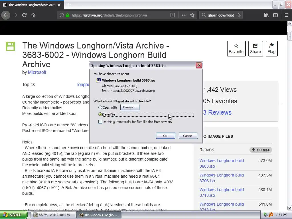Toggle reader view icon in address bar
Image resolution: width=292 pixels, height=219 pixels.
(173, 15)
